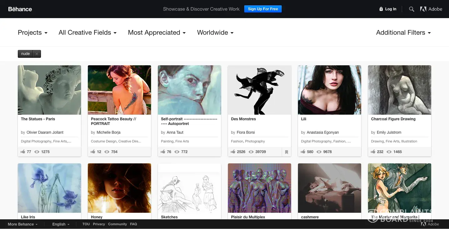Click the lock icon beside Log In
449x229 pixels.
point(381,9)
